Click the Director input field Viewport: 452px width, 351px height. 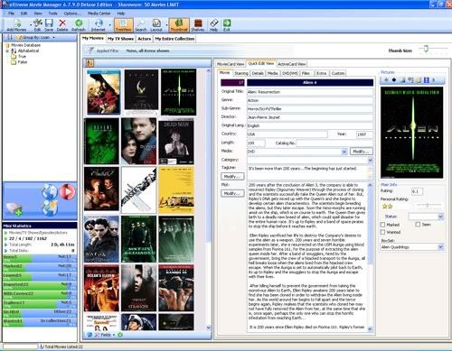(310, 117)
